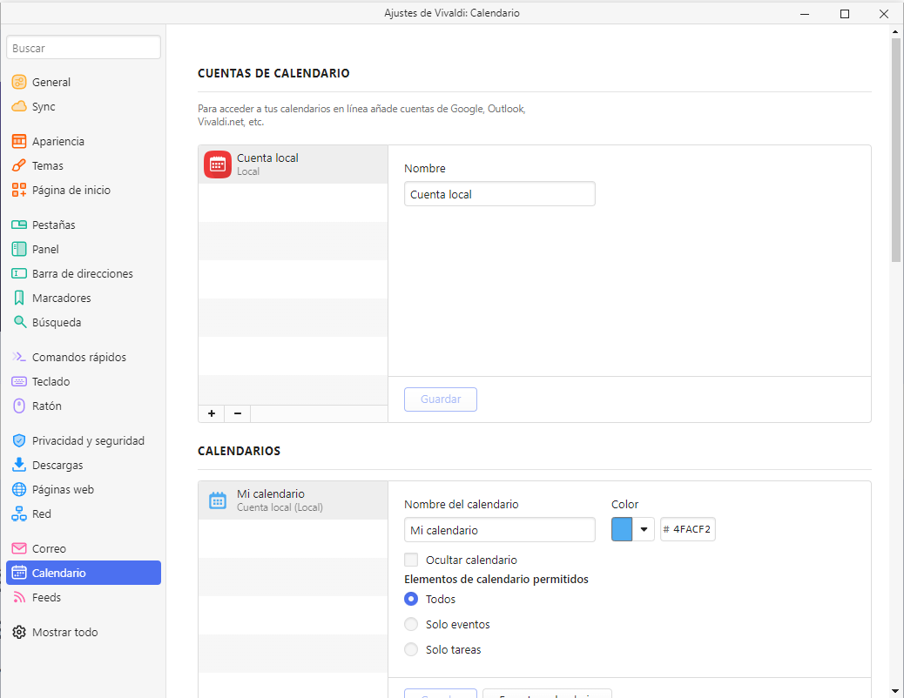Switch to Barra de direcciones settings

(83, 273)
